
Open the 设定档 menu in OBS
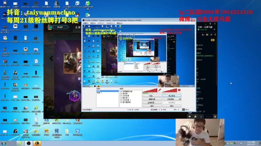(x=101, y=23)
